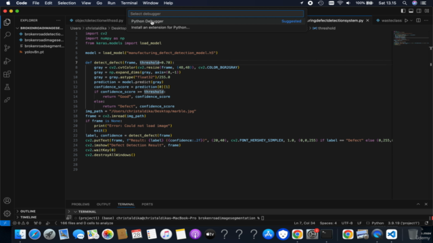Open brokenroaddetectio... file in Explorer
This screenshot has height=243, width=433.
tap(39, 34)
